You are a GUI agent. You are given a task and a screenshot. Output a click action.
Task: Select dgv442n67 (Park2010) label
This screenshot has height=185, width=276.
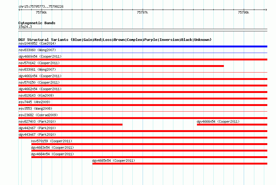(37, 128)
